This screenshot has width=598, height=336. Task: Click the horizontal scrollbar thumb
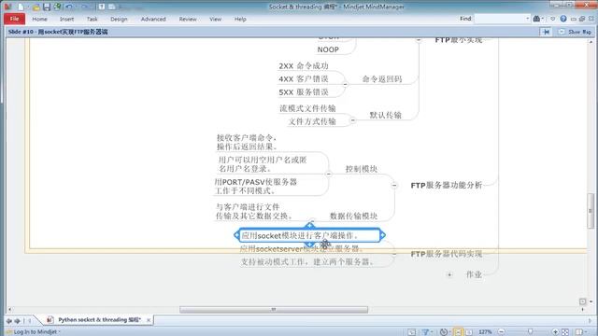[x=274, y=309]
